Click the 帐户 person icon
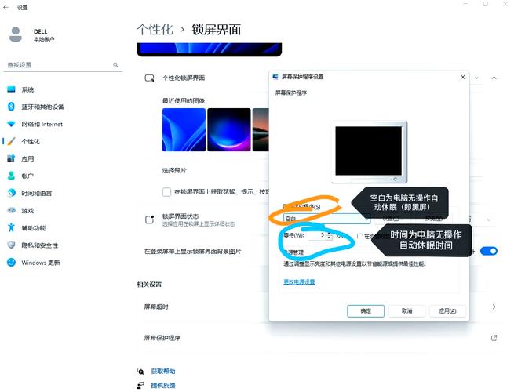The image size is (514, 392). 11,176
